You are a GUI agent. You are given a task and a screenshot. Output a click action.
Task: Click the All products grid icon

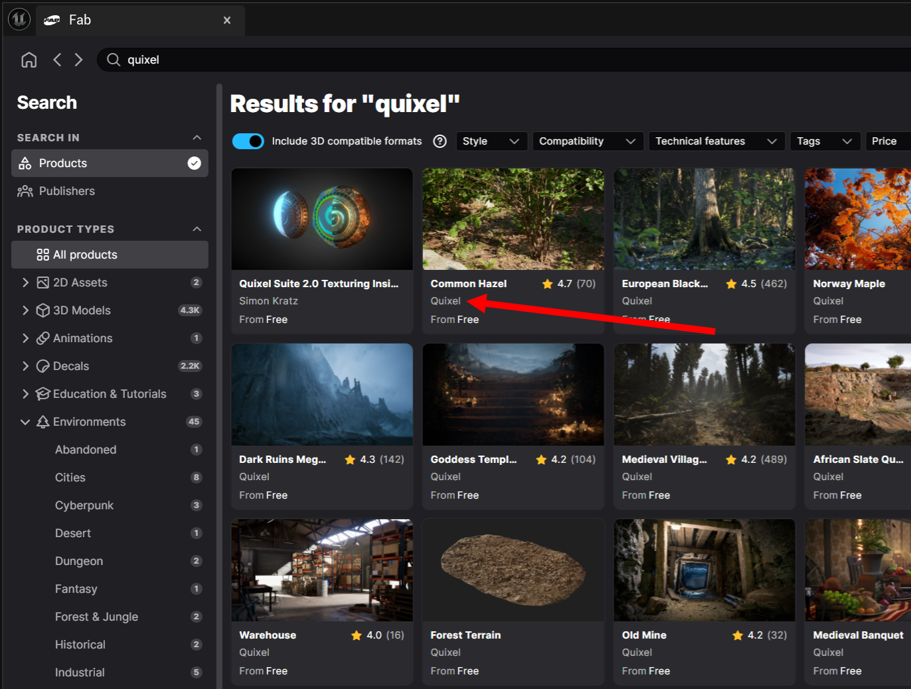(43, 255)
